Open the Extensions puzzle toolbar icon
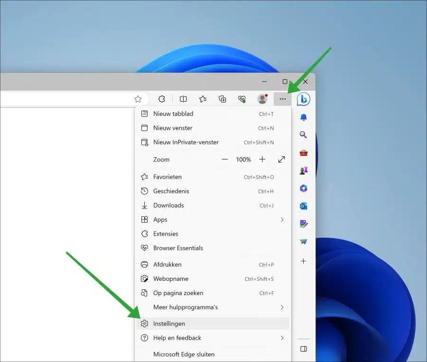 pyautogui.click(x=162, y=99)
